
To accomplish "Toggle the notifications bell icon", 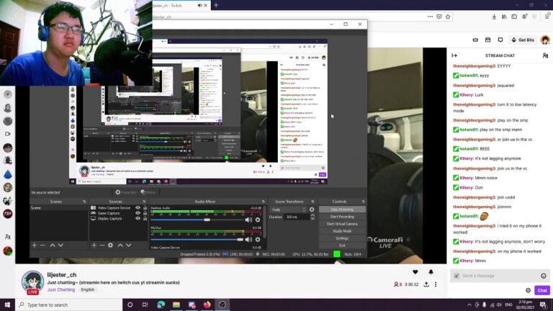I will click(431, 272).
